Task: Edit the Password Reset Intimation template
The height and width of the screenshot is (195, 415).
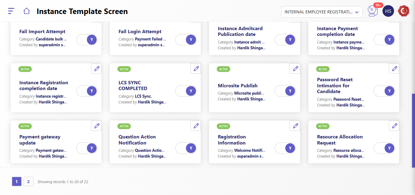Action: (x=394, y=68)
